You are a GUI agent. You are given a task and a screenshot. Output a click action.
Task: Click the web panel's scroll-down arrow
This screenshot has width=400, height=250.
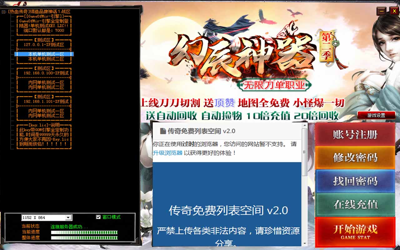point(304,242)
